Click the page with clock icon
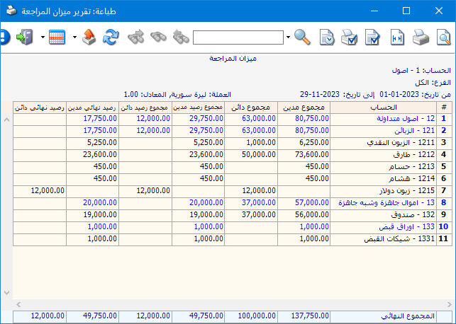 point(327,37)
